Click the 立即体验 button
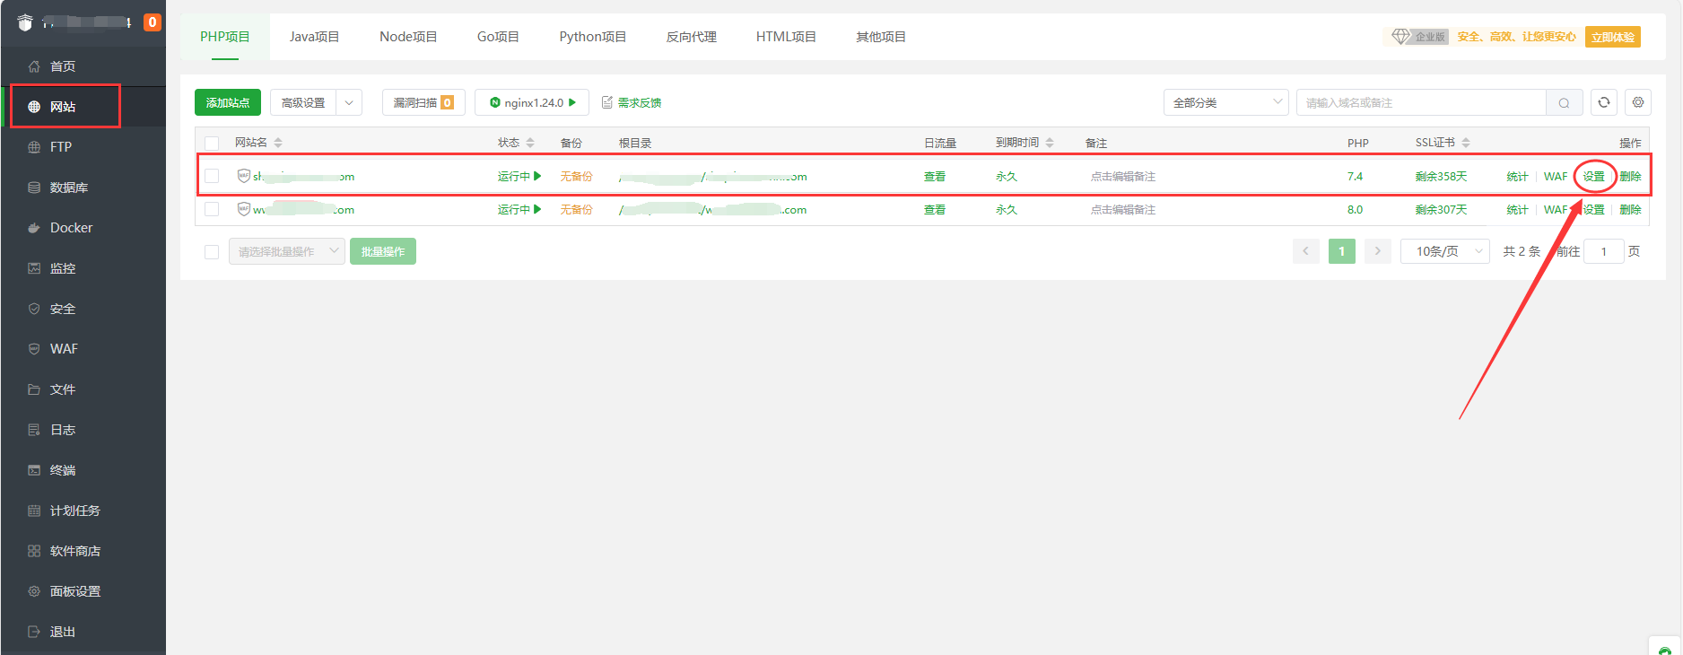The image size is (1683, 655). coord(1612,37)
